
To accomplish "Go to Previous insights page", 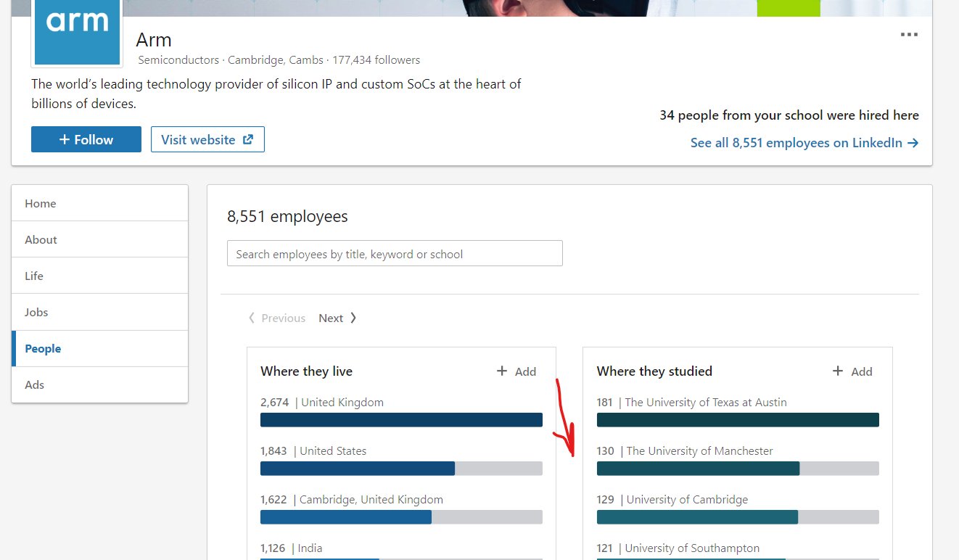I will click(x=276, y=318).
